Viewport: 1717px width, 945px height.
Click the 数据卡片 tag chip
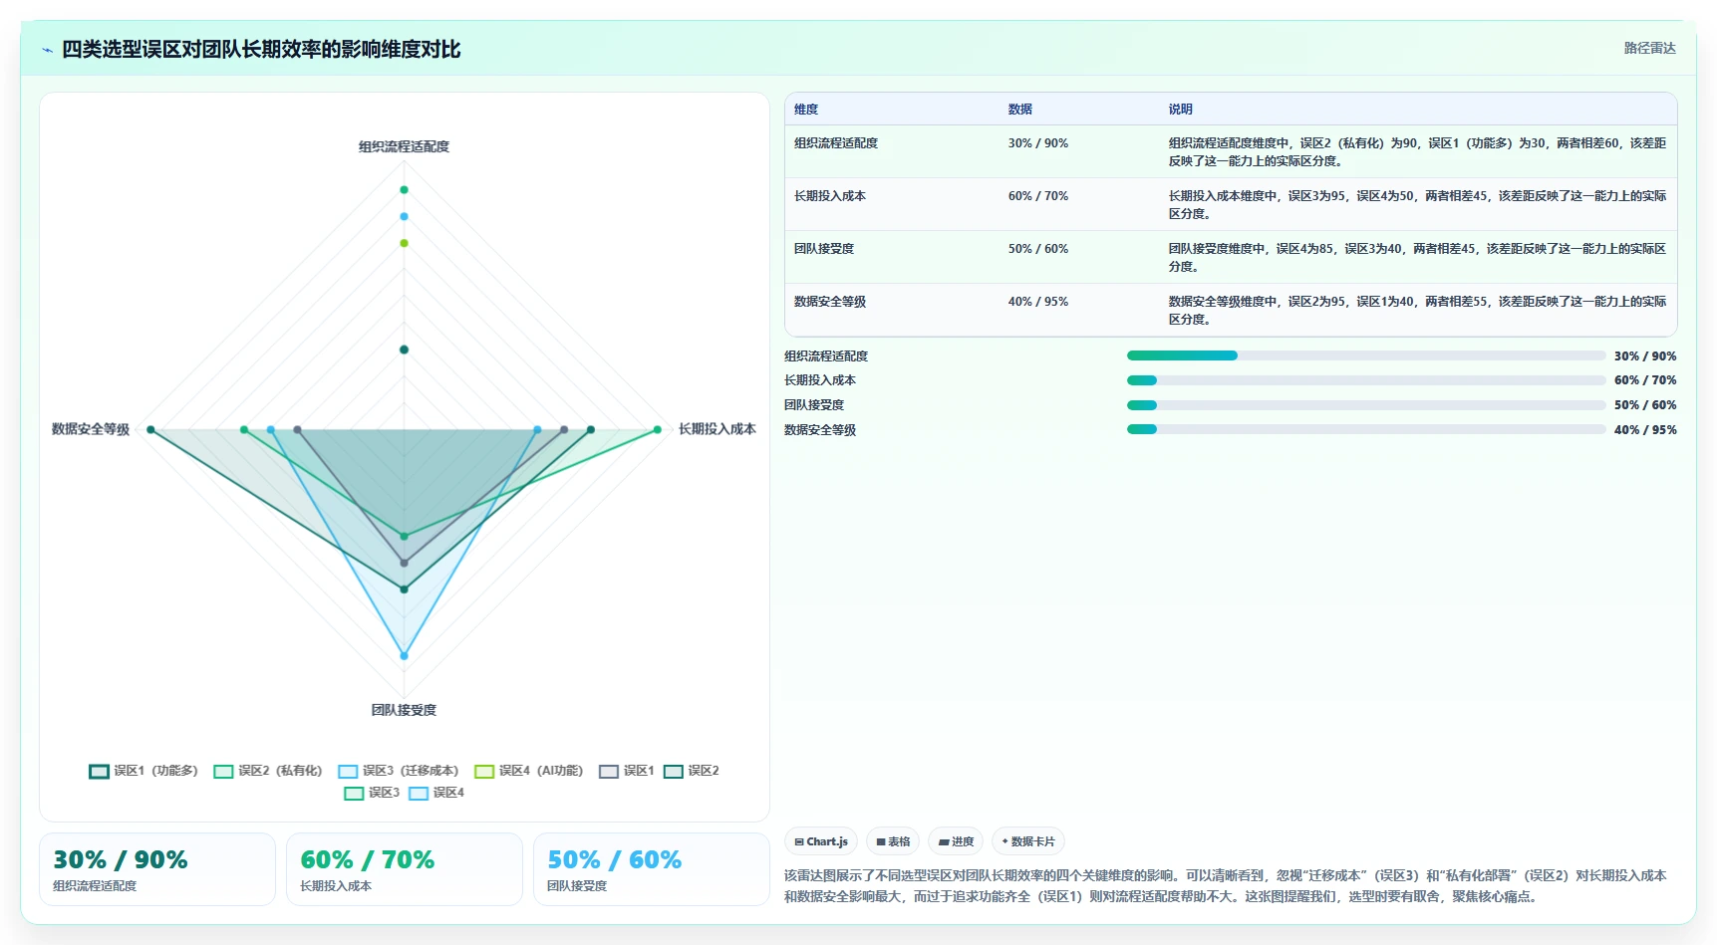[x=1028, y=841]
